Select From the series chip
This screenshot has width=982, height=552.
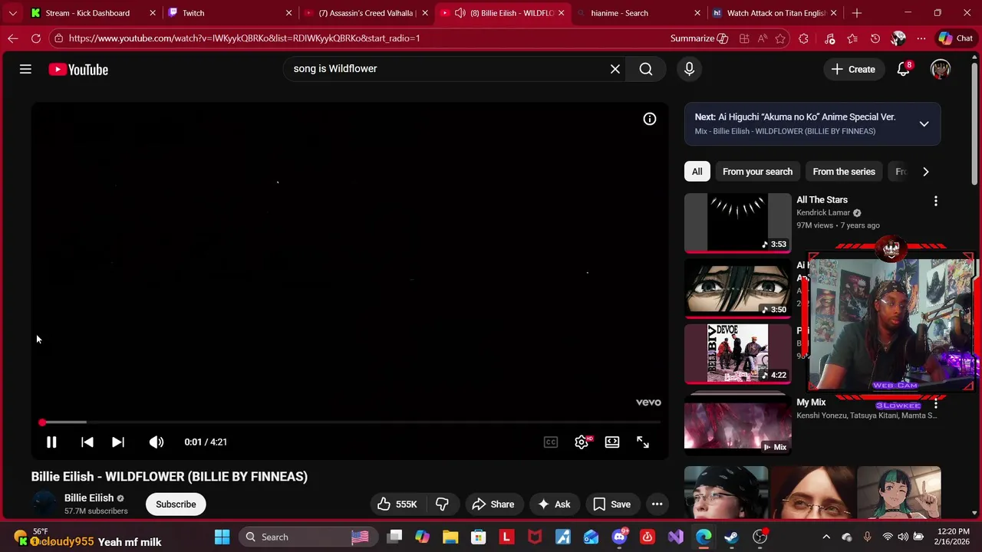844,172
